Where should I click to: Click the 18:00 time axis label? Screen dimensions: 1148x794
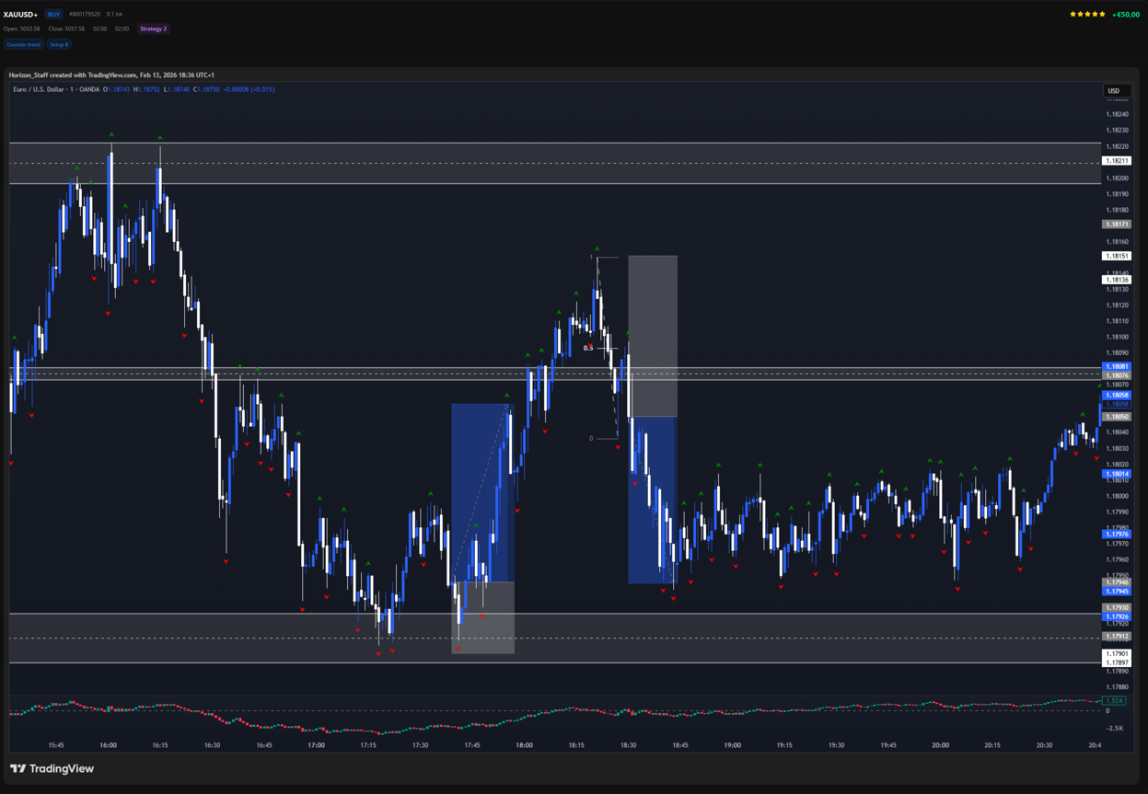click(x=524, y=745)
